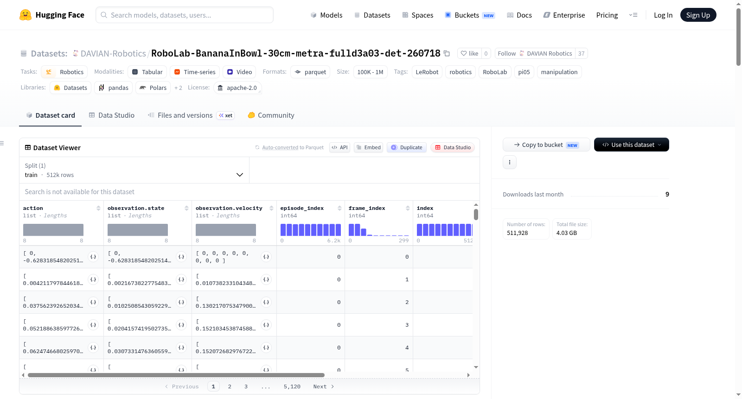Image resolution: width=742 pixels, height=399 pixels.
Task: Click the Sign Up button
Action: [x=698, y=15]
